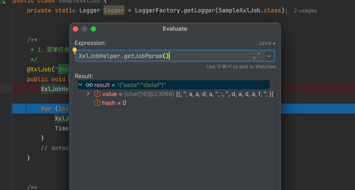The width and height of the screenshot is (355, 190).
Task: Open the Java language selector
Action: pyautogui.click(x=266, y=43)
